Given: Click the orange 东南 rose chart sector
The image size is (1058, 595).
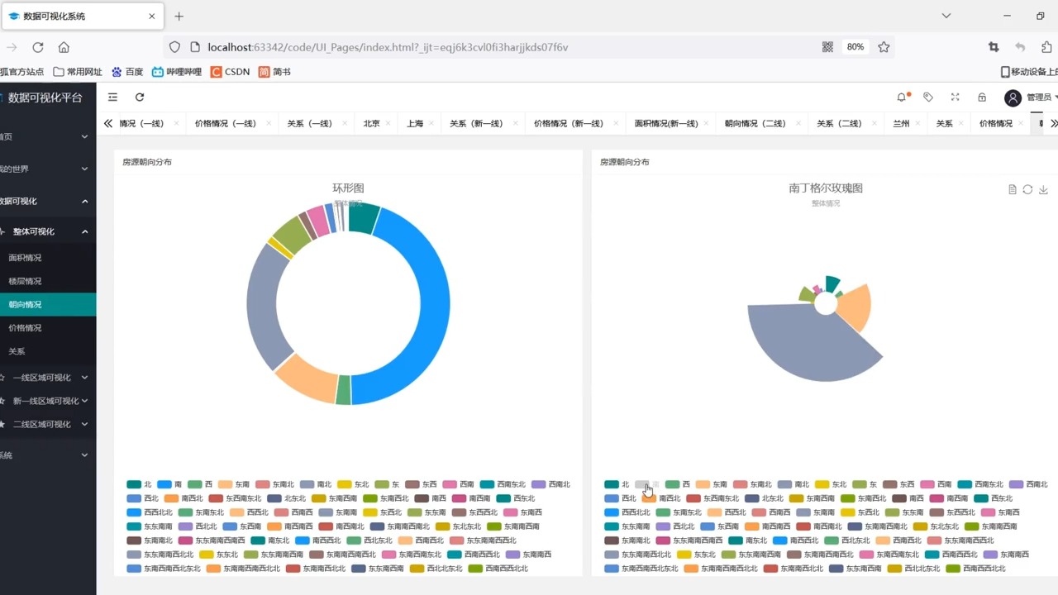Looking at the screenshot, I should click(x=855, y=307).
